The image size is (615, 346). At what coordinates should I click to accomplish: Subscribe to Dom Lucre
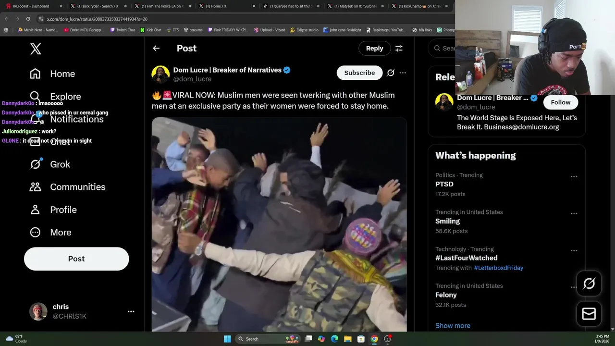tap(359, 73)
